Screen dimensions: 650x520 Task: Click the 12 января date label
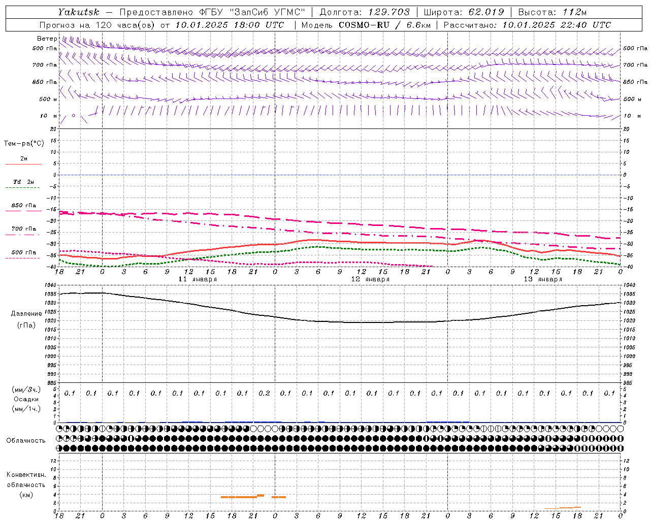pos(370,279)
